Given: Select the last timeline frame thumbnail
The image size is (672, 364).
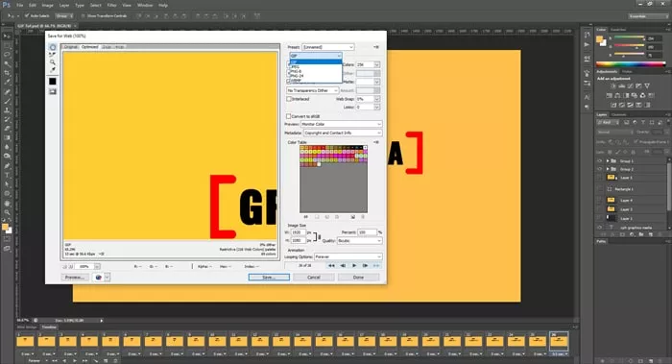Looking at the screenshot, I should [x=559, y=341].
